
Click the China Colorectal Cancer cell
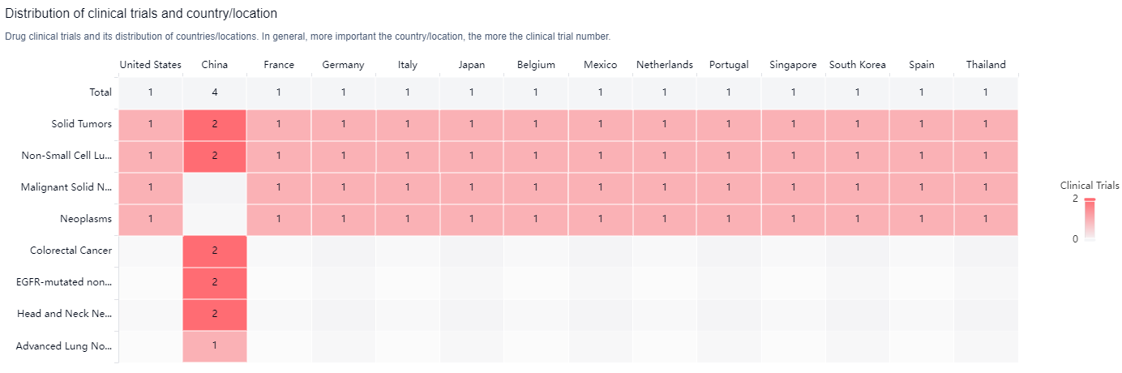coord(215,251)
